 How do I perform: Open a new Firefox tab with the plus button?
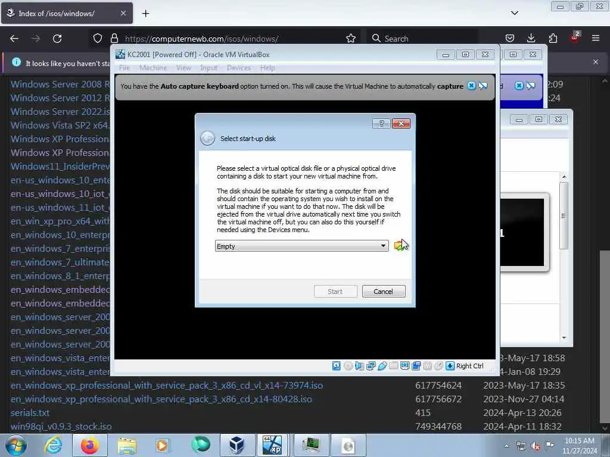(x=145, y=14)
